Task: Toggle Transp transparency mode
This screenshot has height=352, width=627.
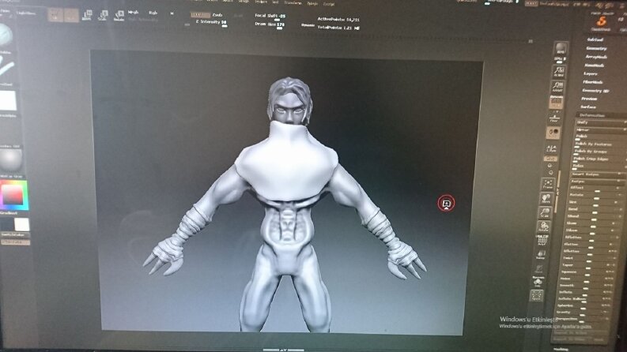Action: pos(541,255)
